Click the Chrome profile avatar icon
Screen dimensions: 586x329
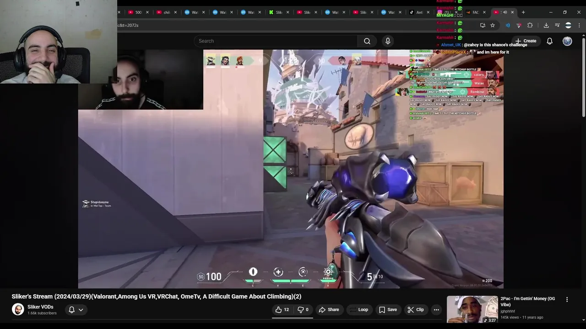568,25
